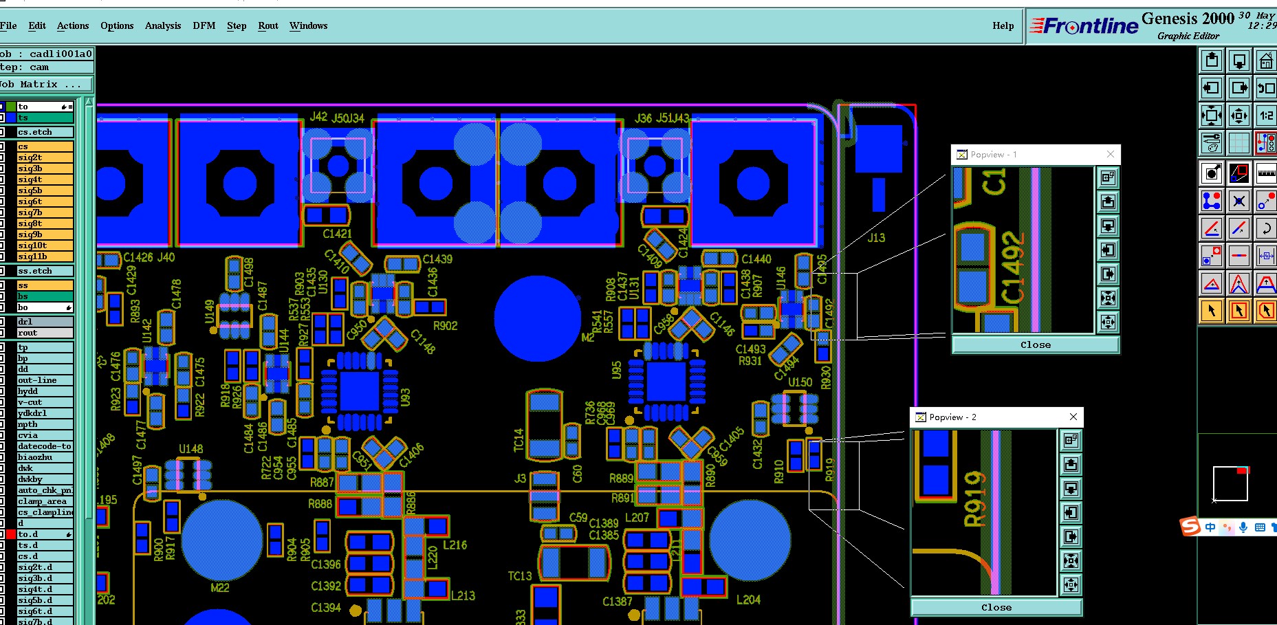Click zoom in icon in Popview 1
Screen dimensions: 1277x625
point(1108,298)
